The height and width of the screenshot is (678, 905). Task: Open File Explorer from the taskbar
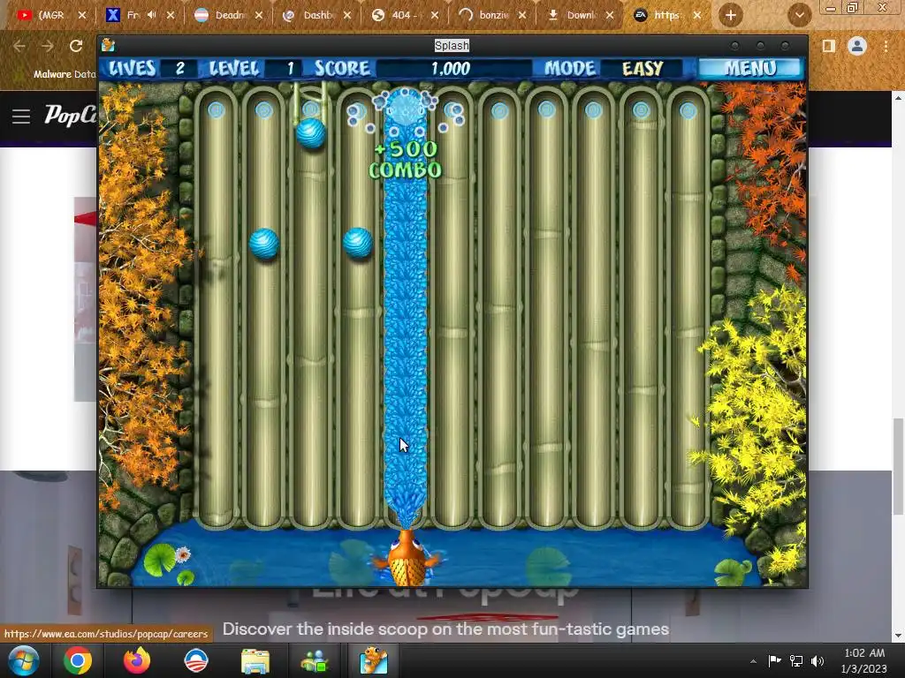[x=255, y=661]
